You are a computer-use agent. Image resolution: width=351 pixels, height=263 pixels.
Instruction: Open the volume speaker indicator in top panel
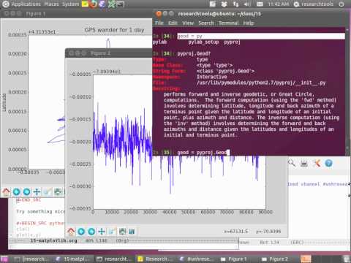247,4
